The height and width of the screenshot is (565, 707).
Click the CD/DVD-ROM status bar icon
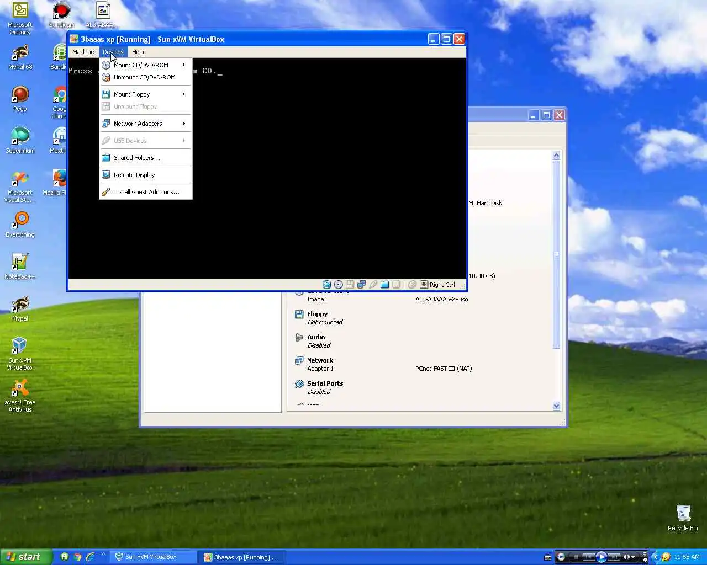pos(338,285)
